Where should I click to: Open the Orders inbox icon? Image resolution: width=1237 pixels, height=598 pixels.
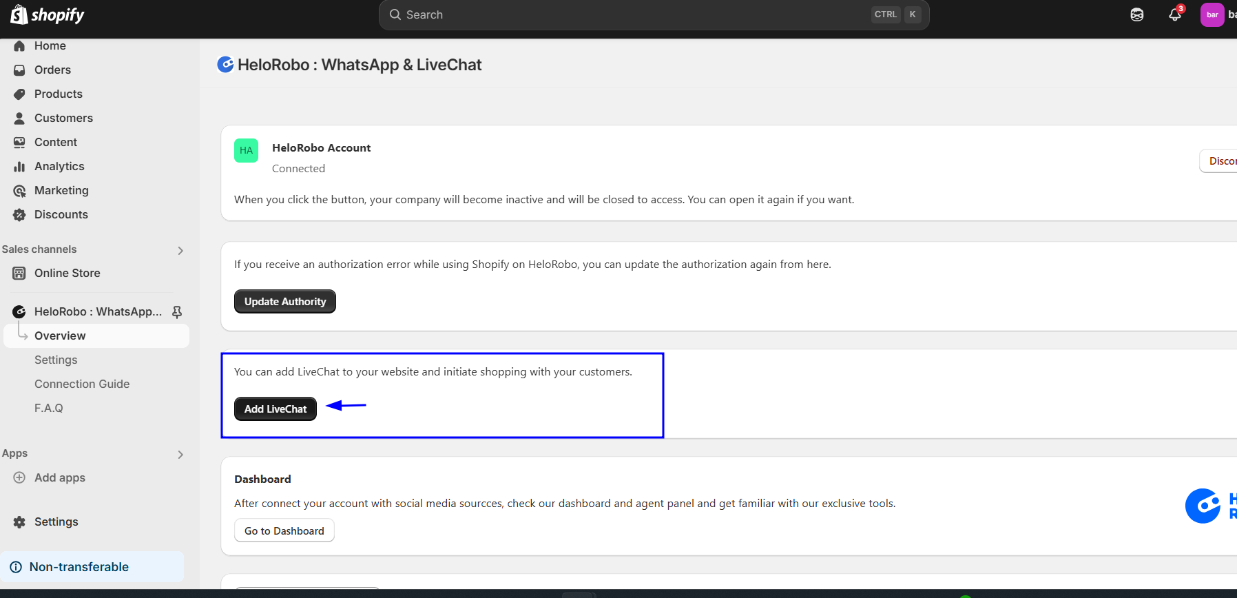[x=19, y=70]
